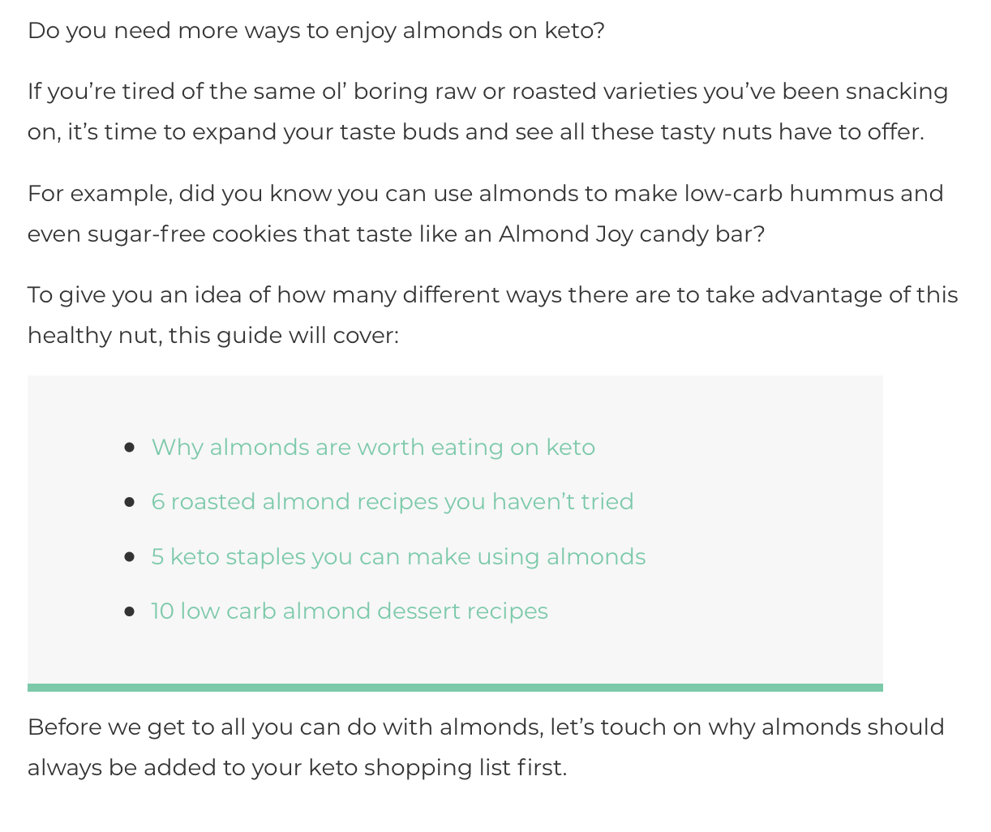Click the line starting 'To give you an idea'
Screen dimensions: 991x832
tap(493, 295)
